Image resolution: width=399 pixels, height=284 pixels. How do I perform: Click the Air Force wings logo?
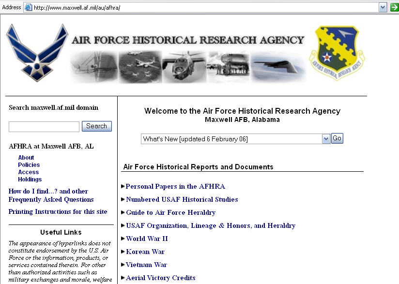(x=37, y=53)
